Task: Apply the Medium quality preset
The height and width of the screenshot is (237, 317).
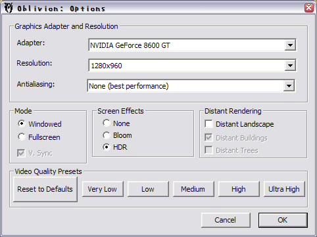Action: [193, 189]
